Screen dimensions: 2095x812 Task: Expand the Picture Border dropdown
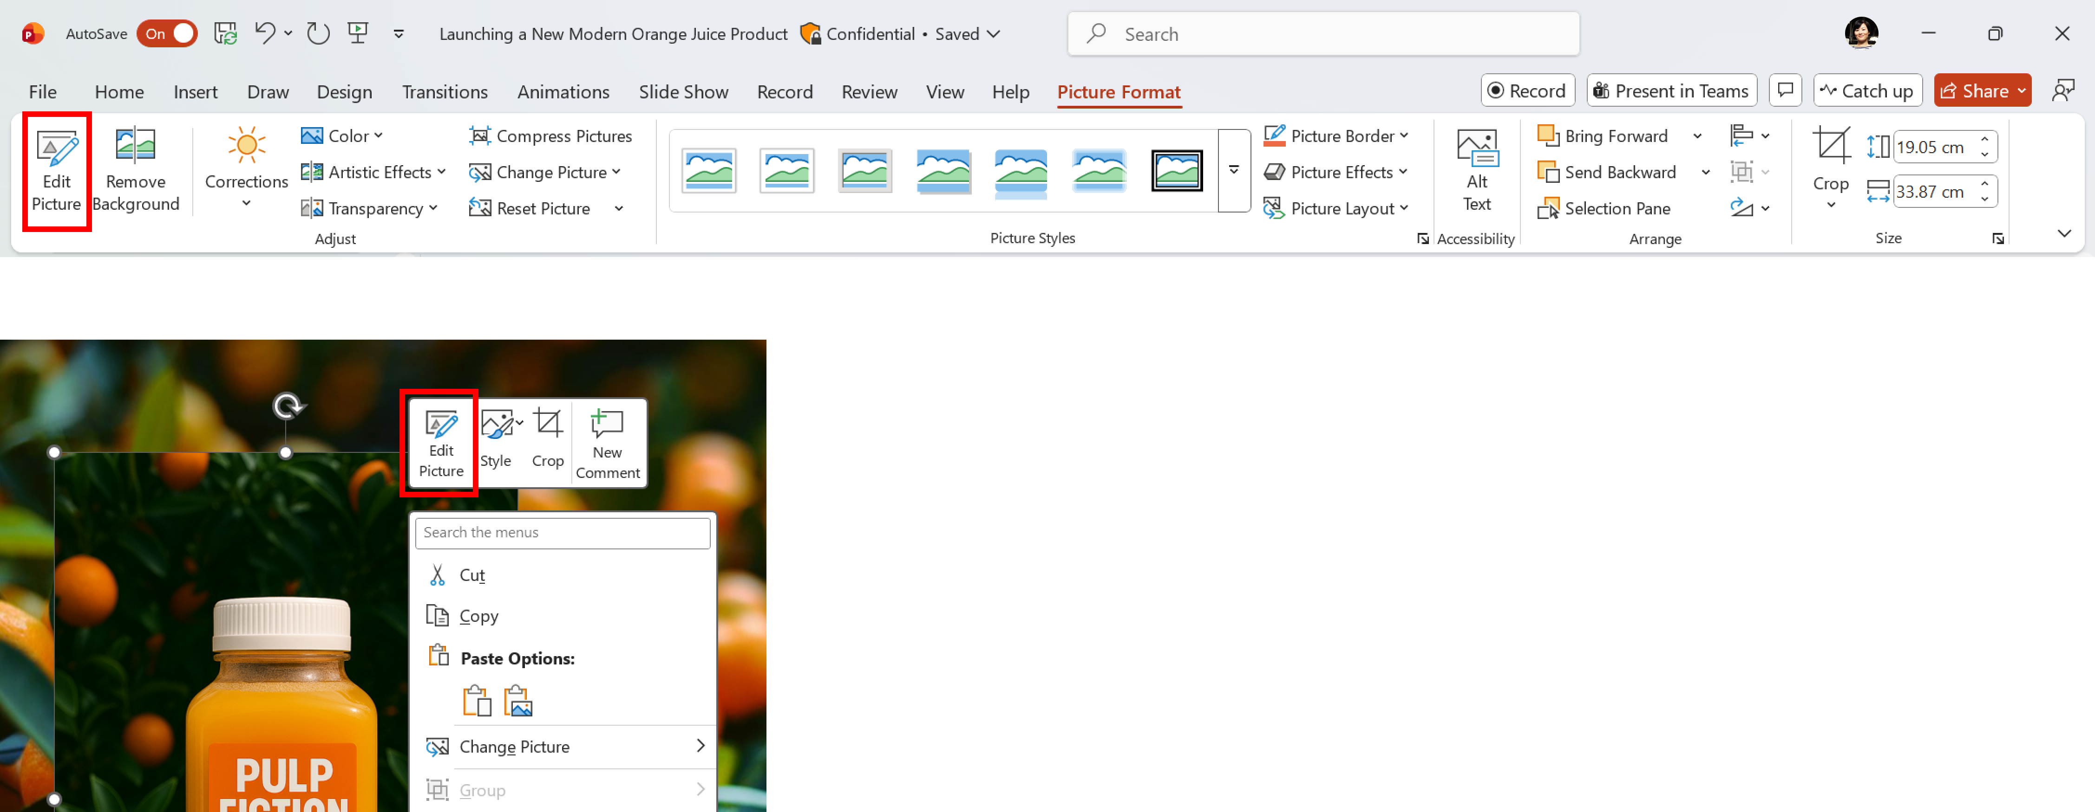click(x=1405, y=135)
